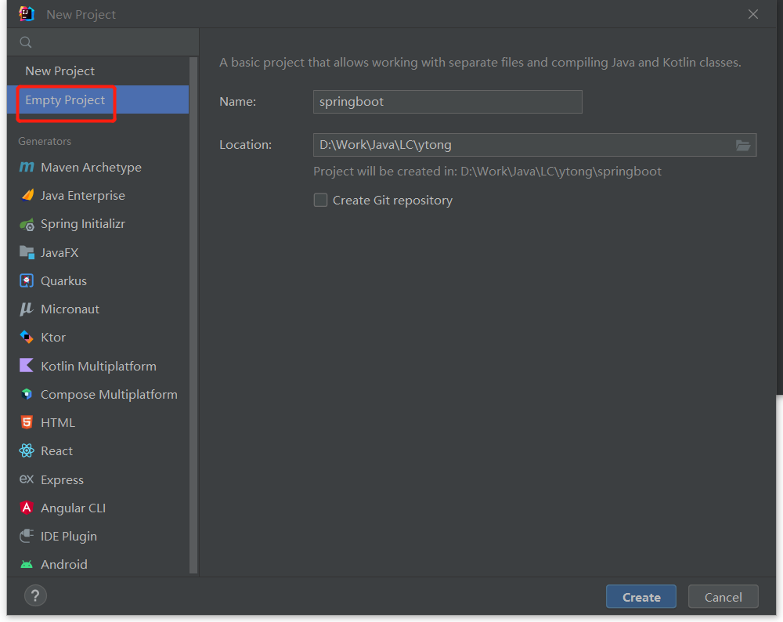The image size is (783, 622).
Task: Click the search magnifier icon
Action: click(26, 42)
